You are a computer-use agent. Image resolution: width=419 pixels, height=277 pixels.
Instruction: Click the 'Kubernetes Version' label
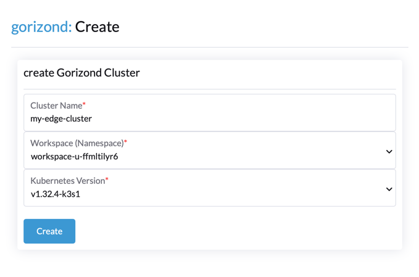coord(68,181)
